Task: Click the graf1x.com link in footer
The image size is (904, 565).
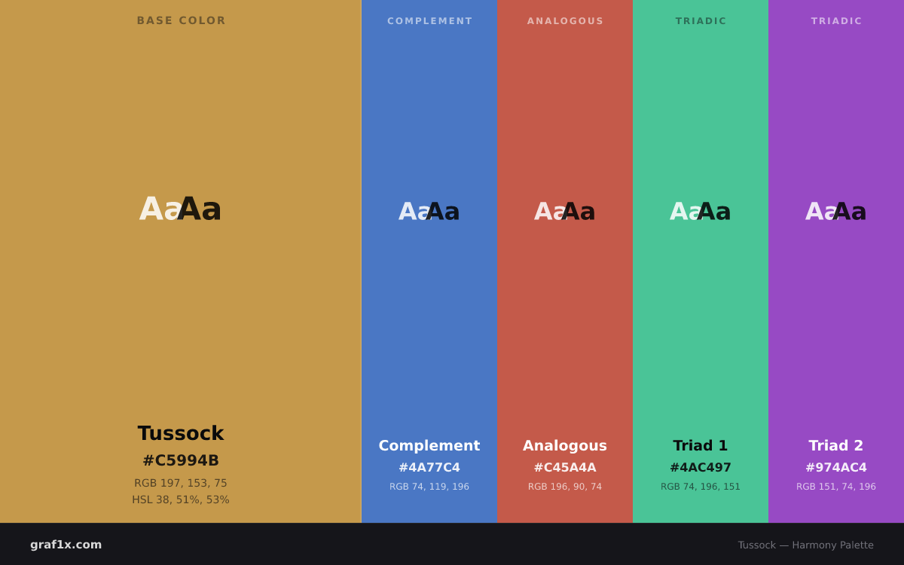Action: coord(66,545)
